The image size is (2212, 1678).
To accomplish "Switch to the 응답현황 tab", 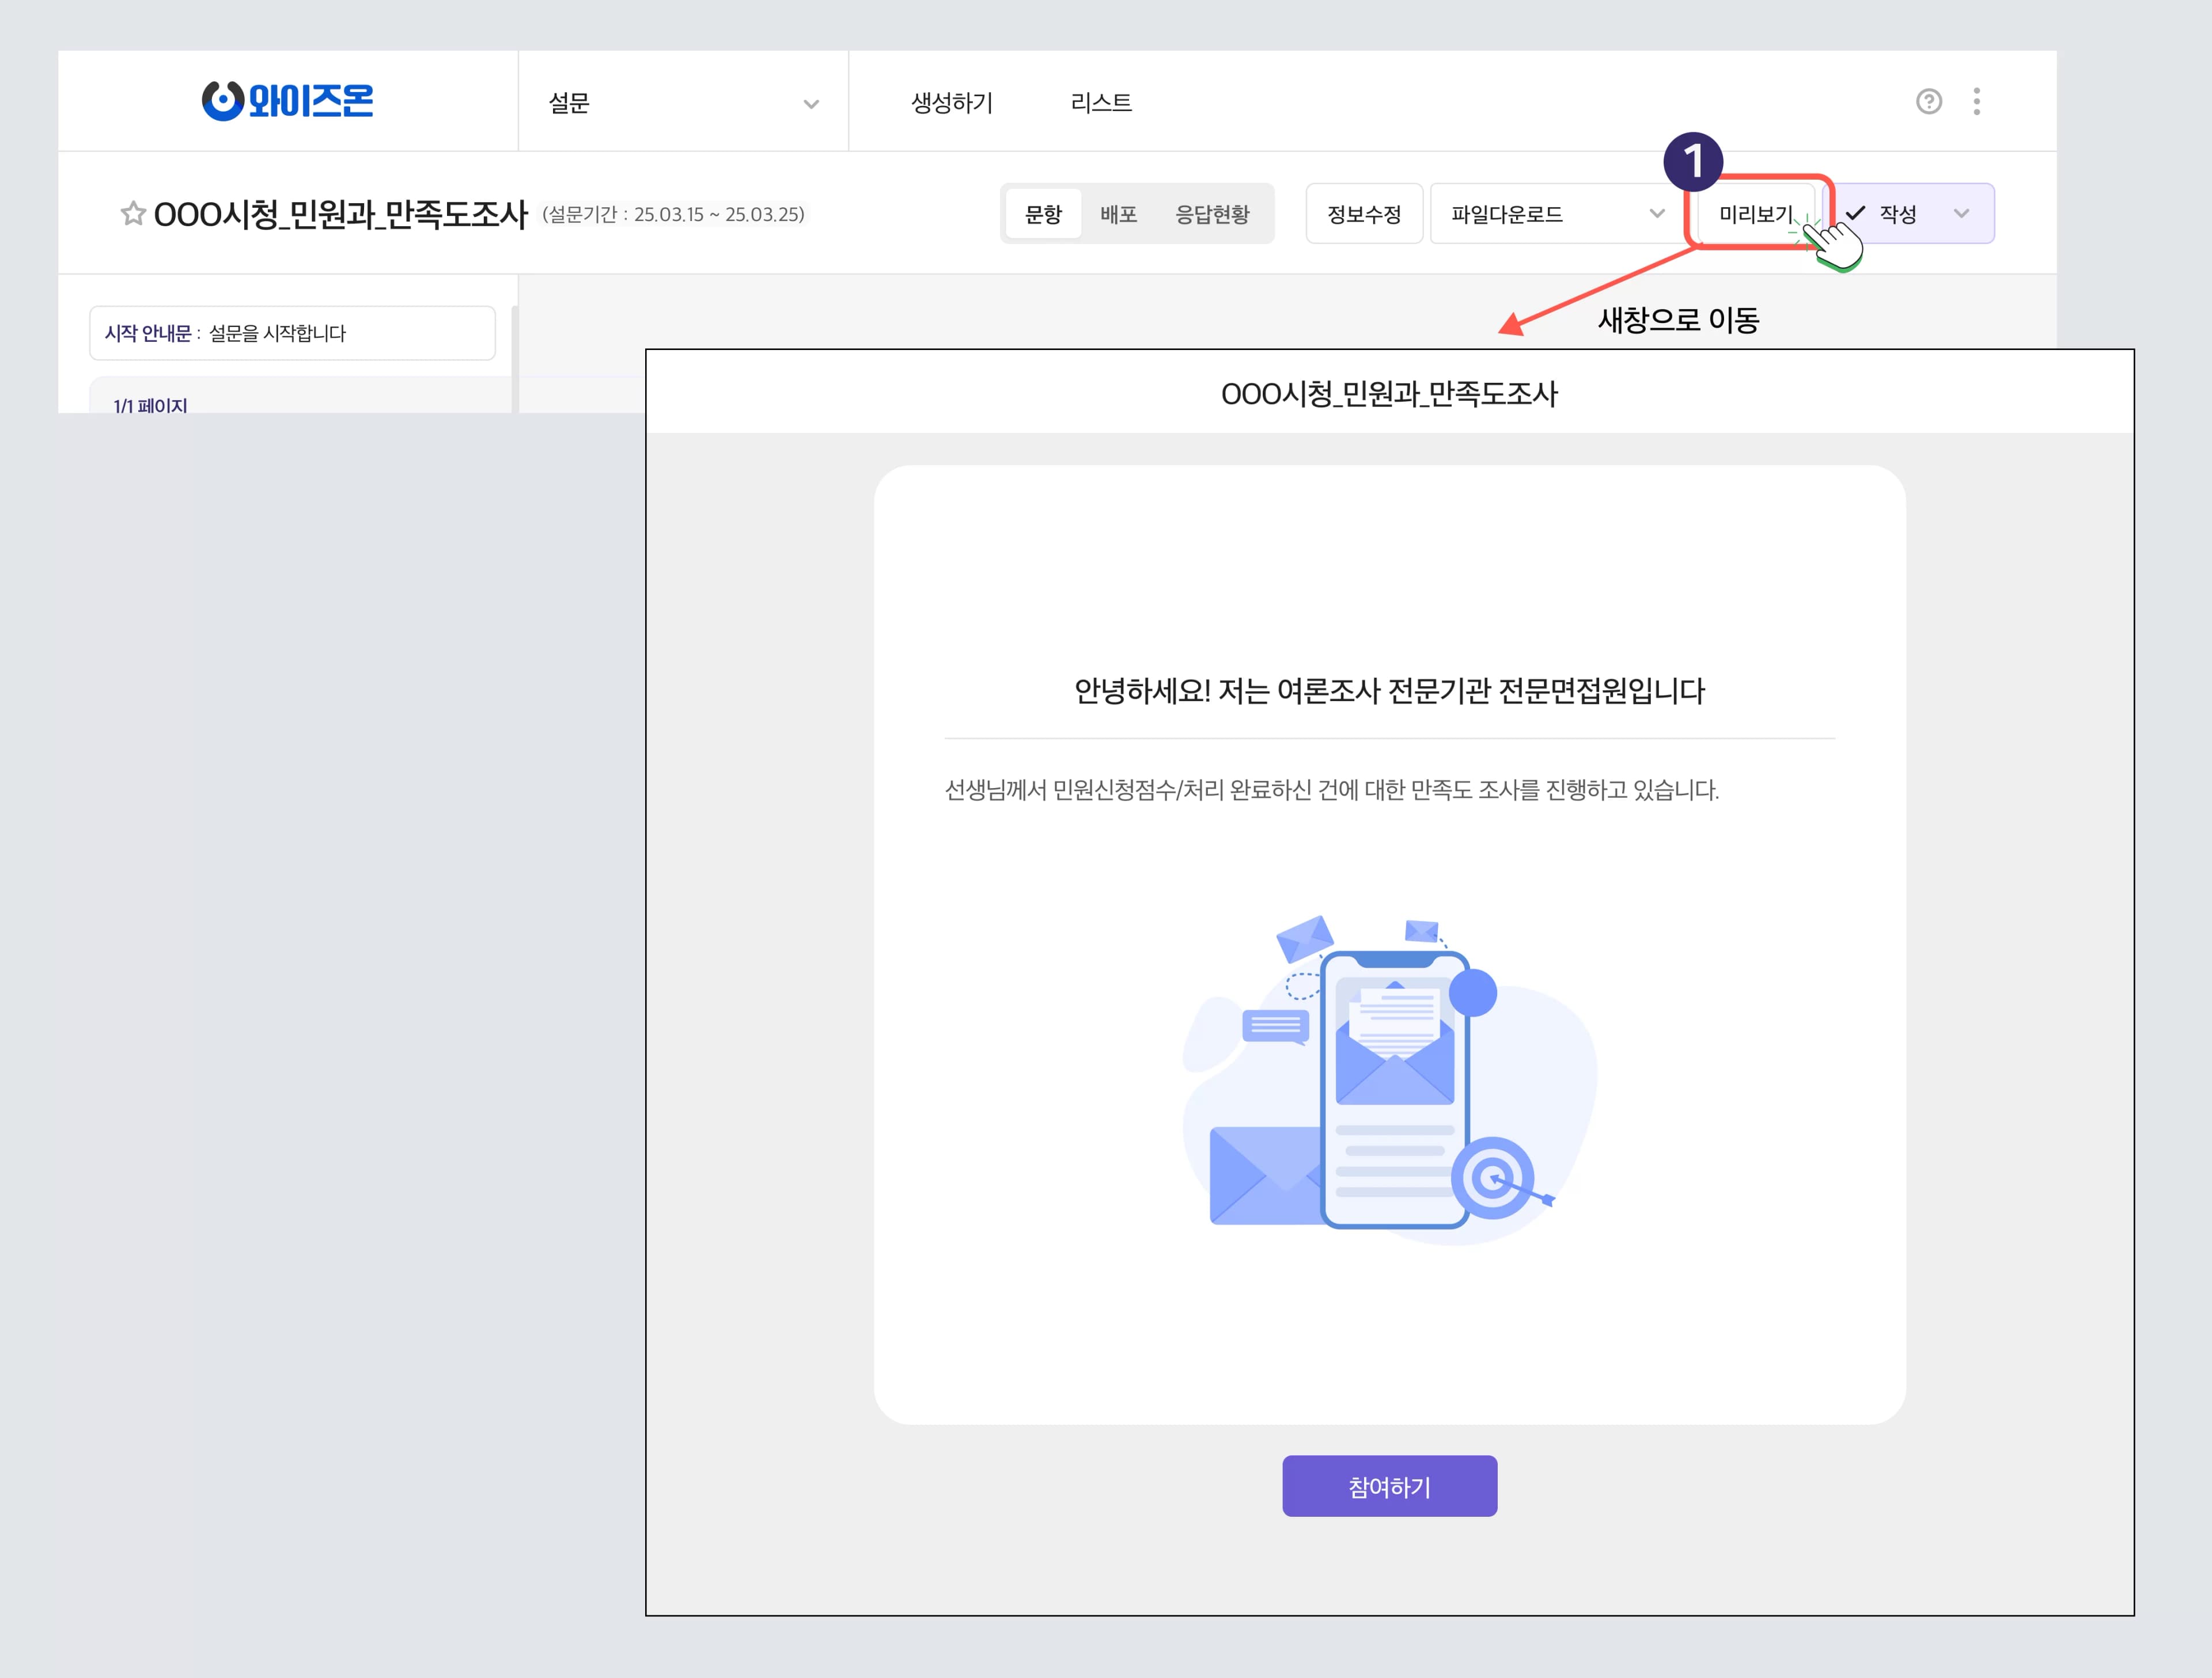I will point(1213,213).
